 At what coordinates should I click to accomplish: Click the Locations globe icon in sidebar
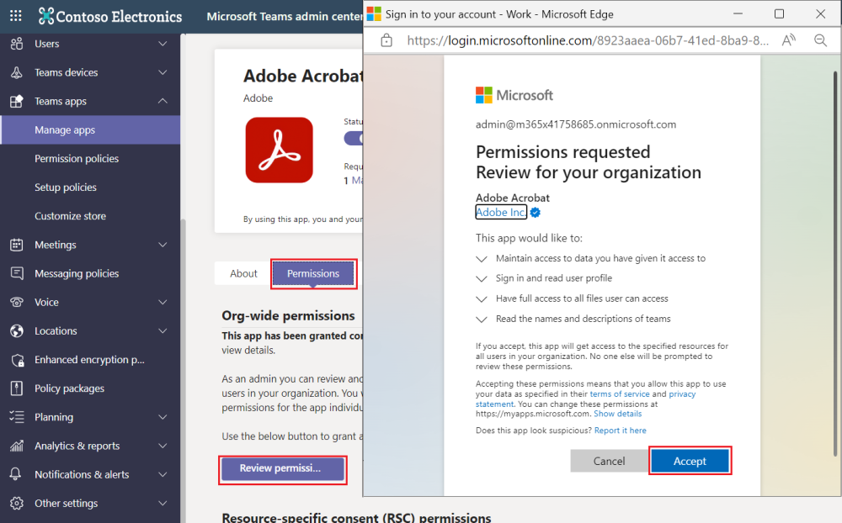[17, 331]
